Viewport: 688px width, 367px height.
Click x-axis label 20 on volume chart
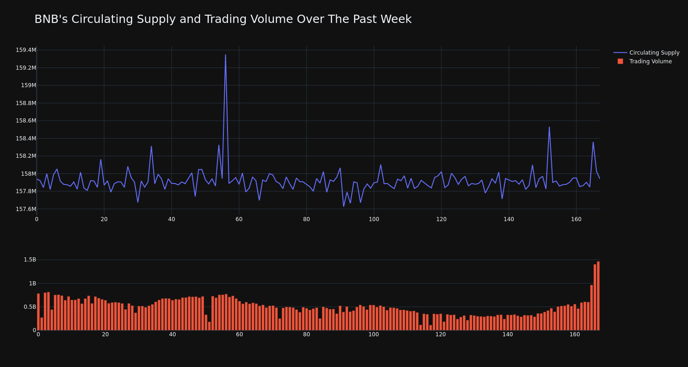click(105, 334)
